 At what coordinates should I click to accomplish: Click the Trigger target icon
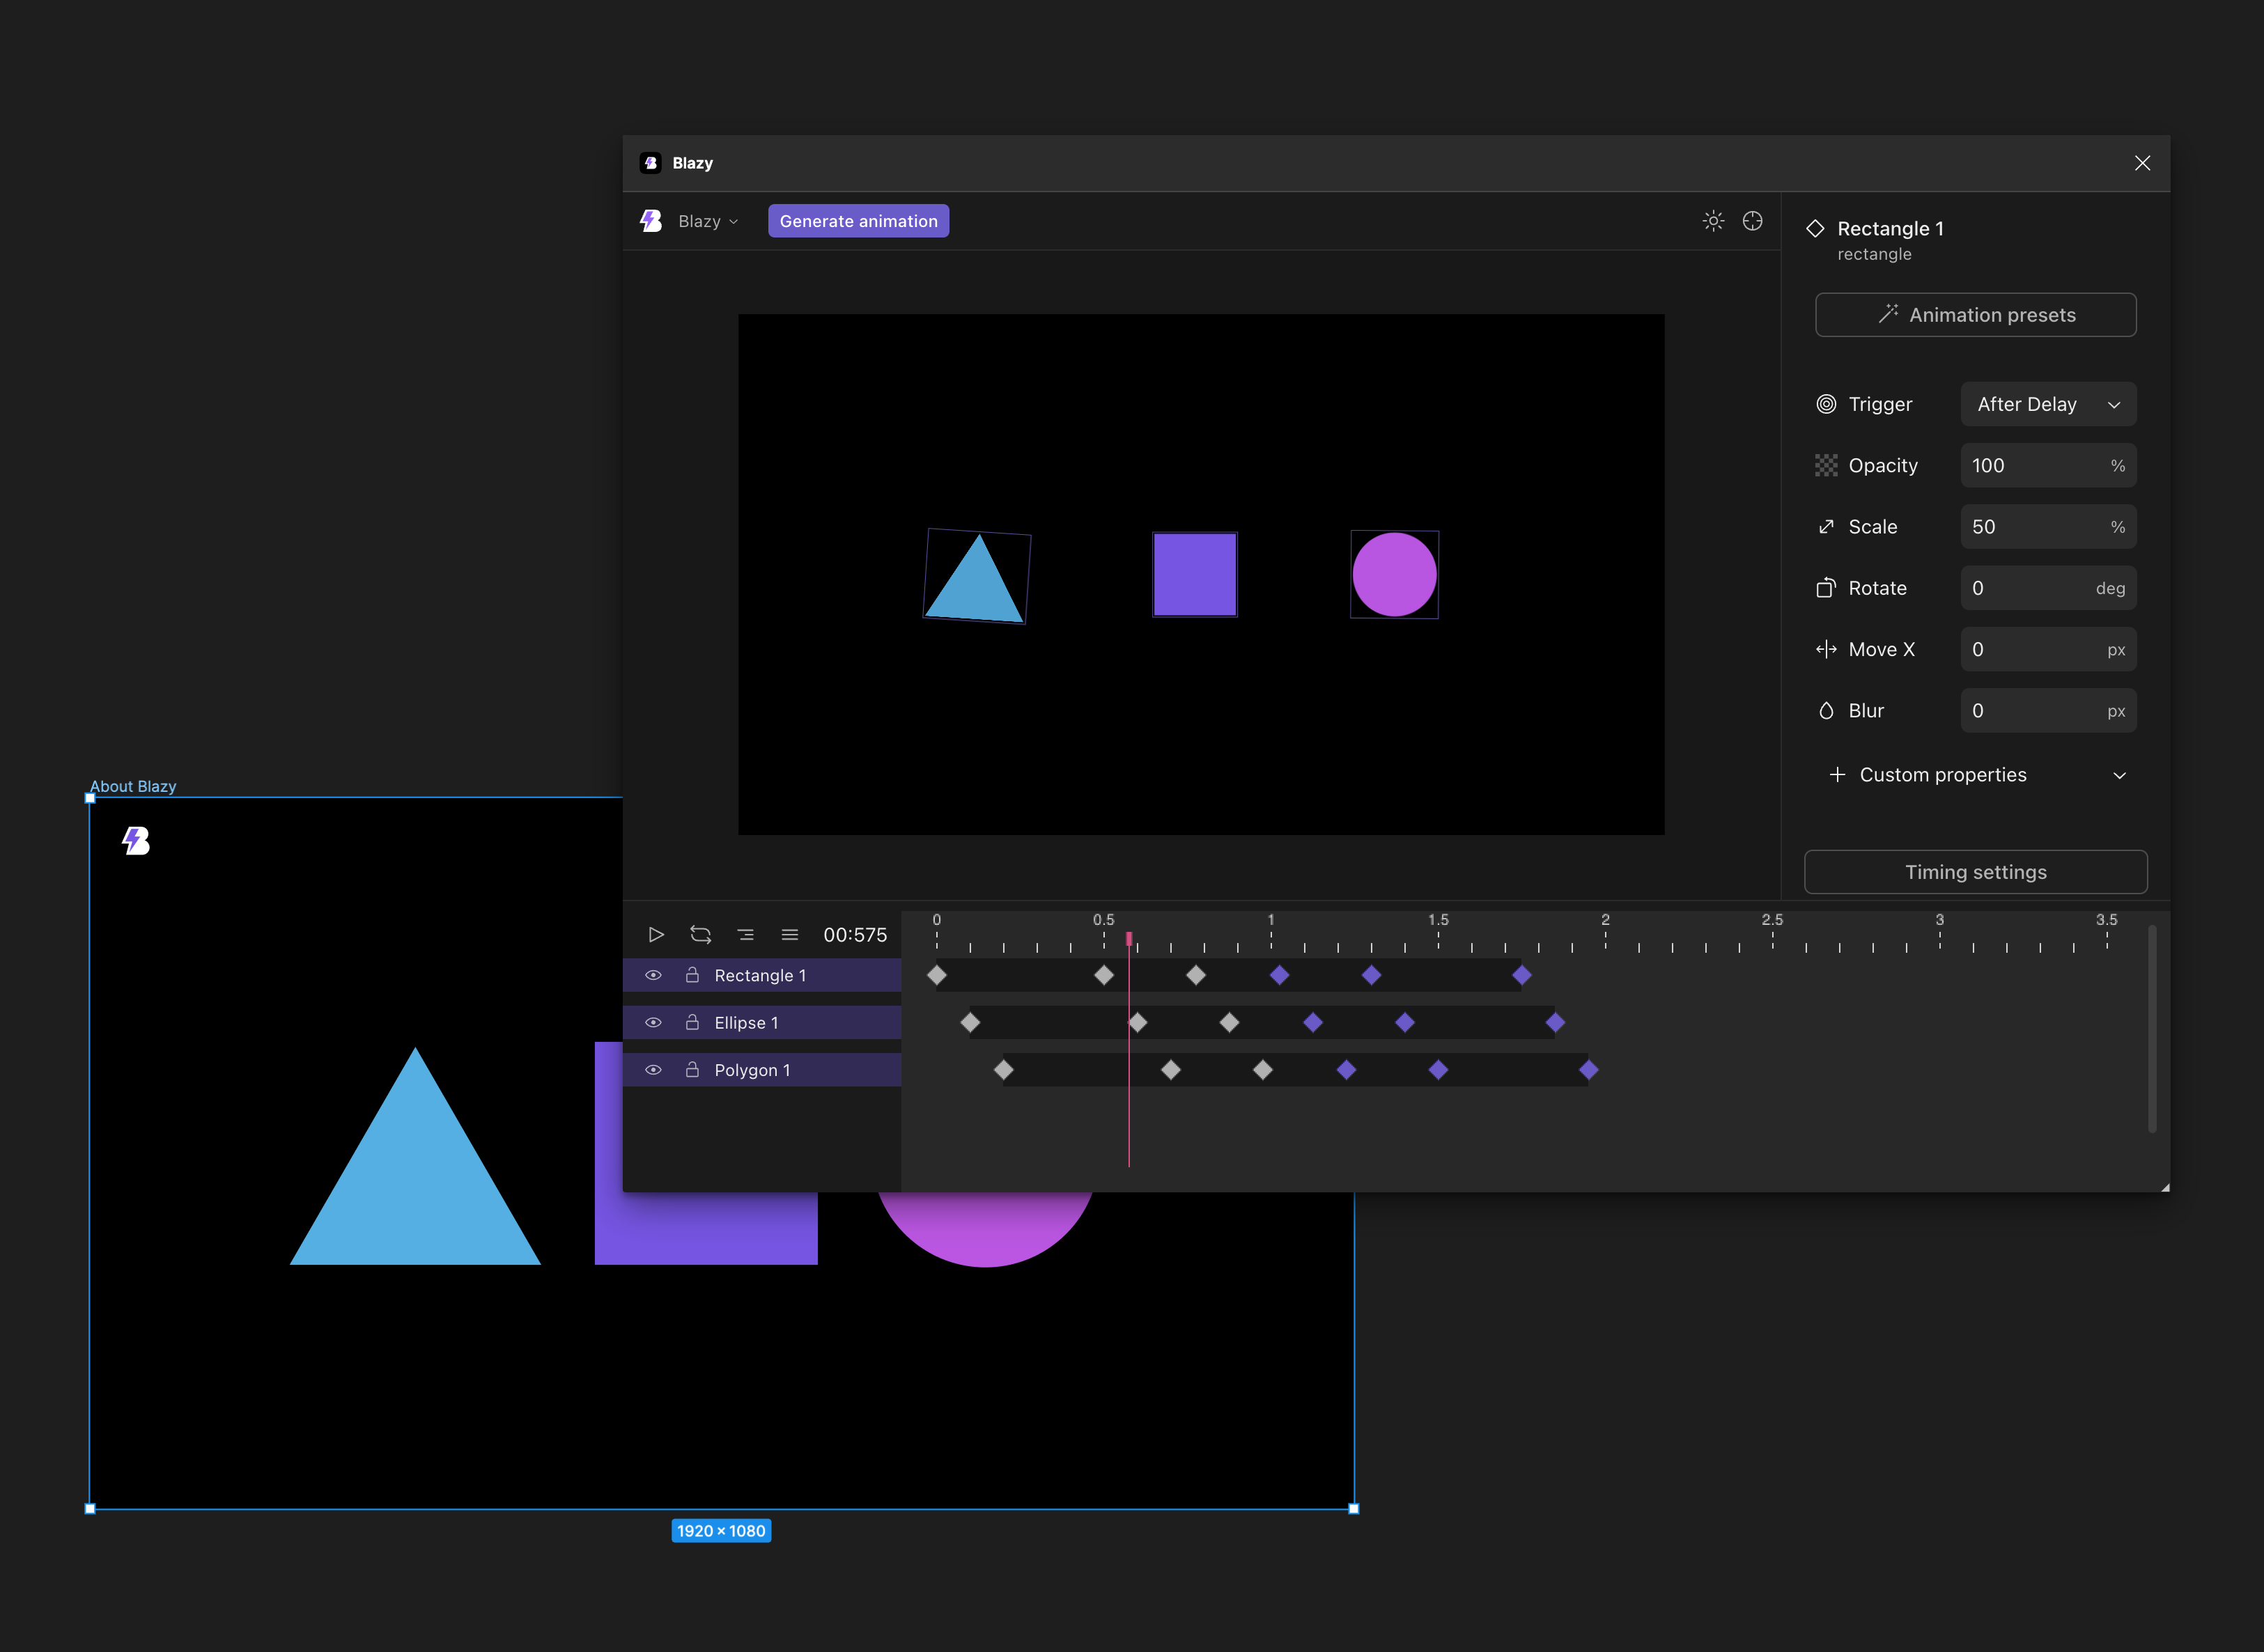pyautogui.click(x=1826, y=404)
